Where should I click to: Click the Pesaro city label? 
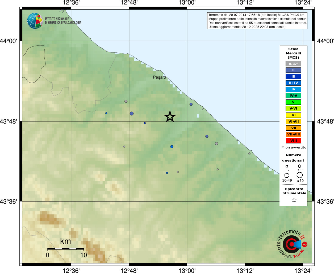(160, 77)
